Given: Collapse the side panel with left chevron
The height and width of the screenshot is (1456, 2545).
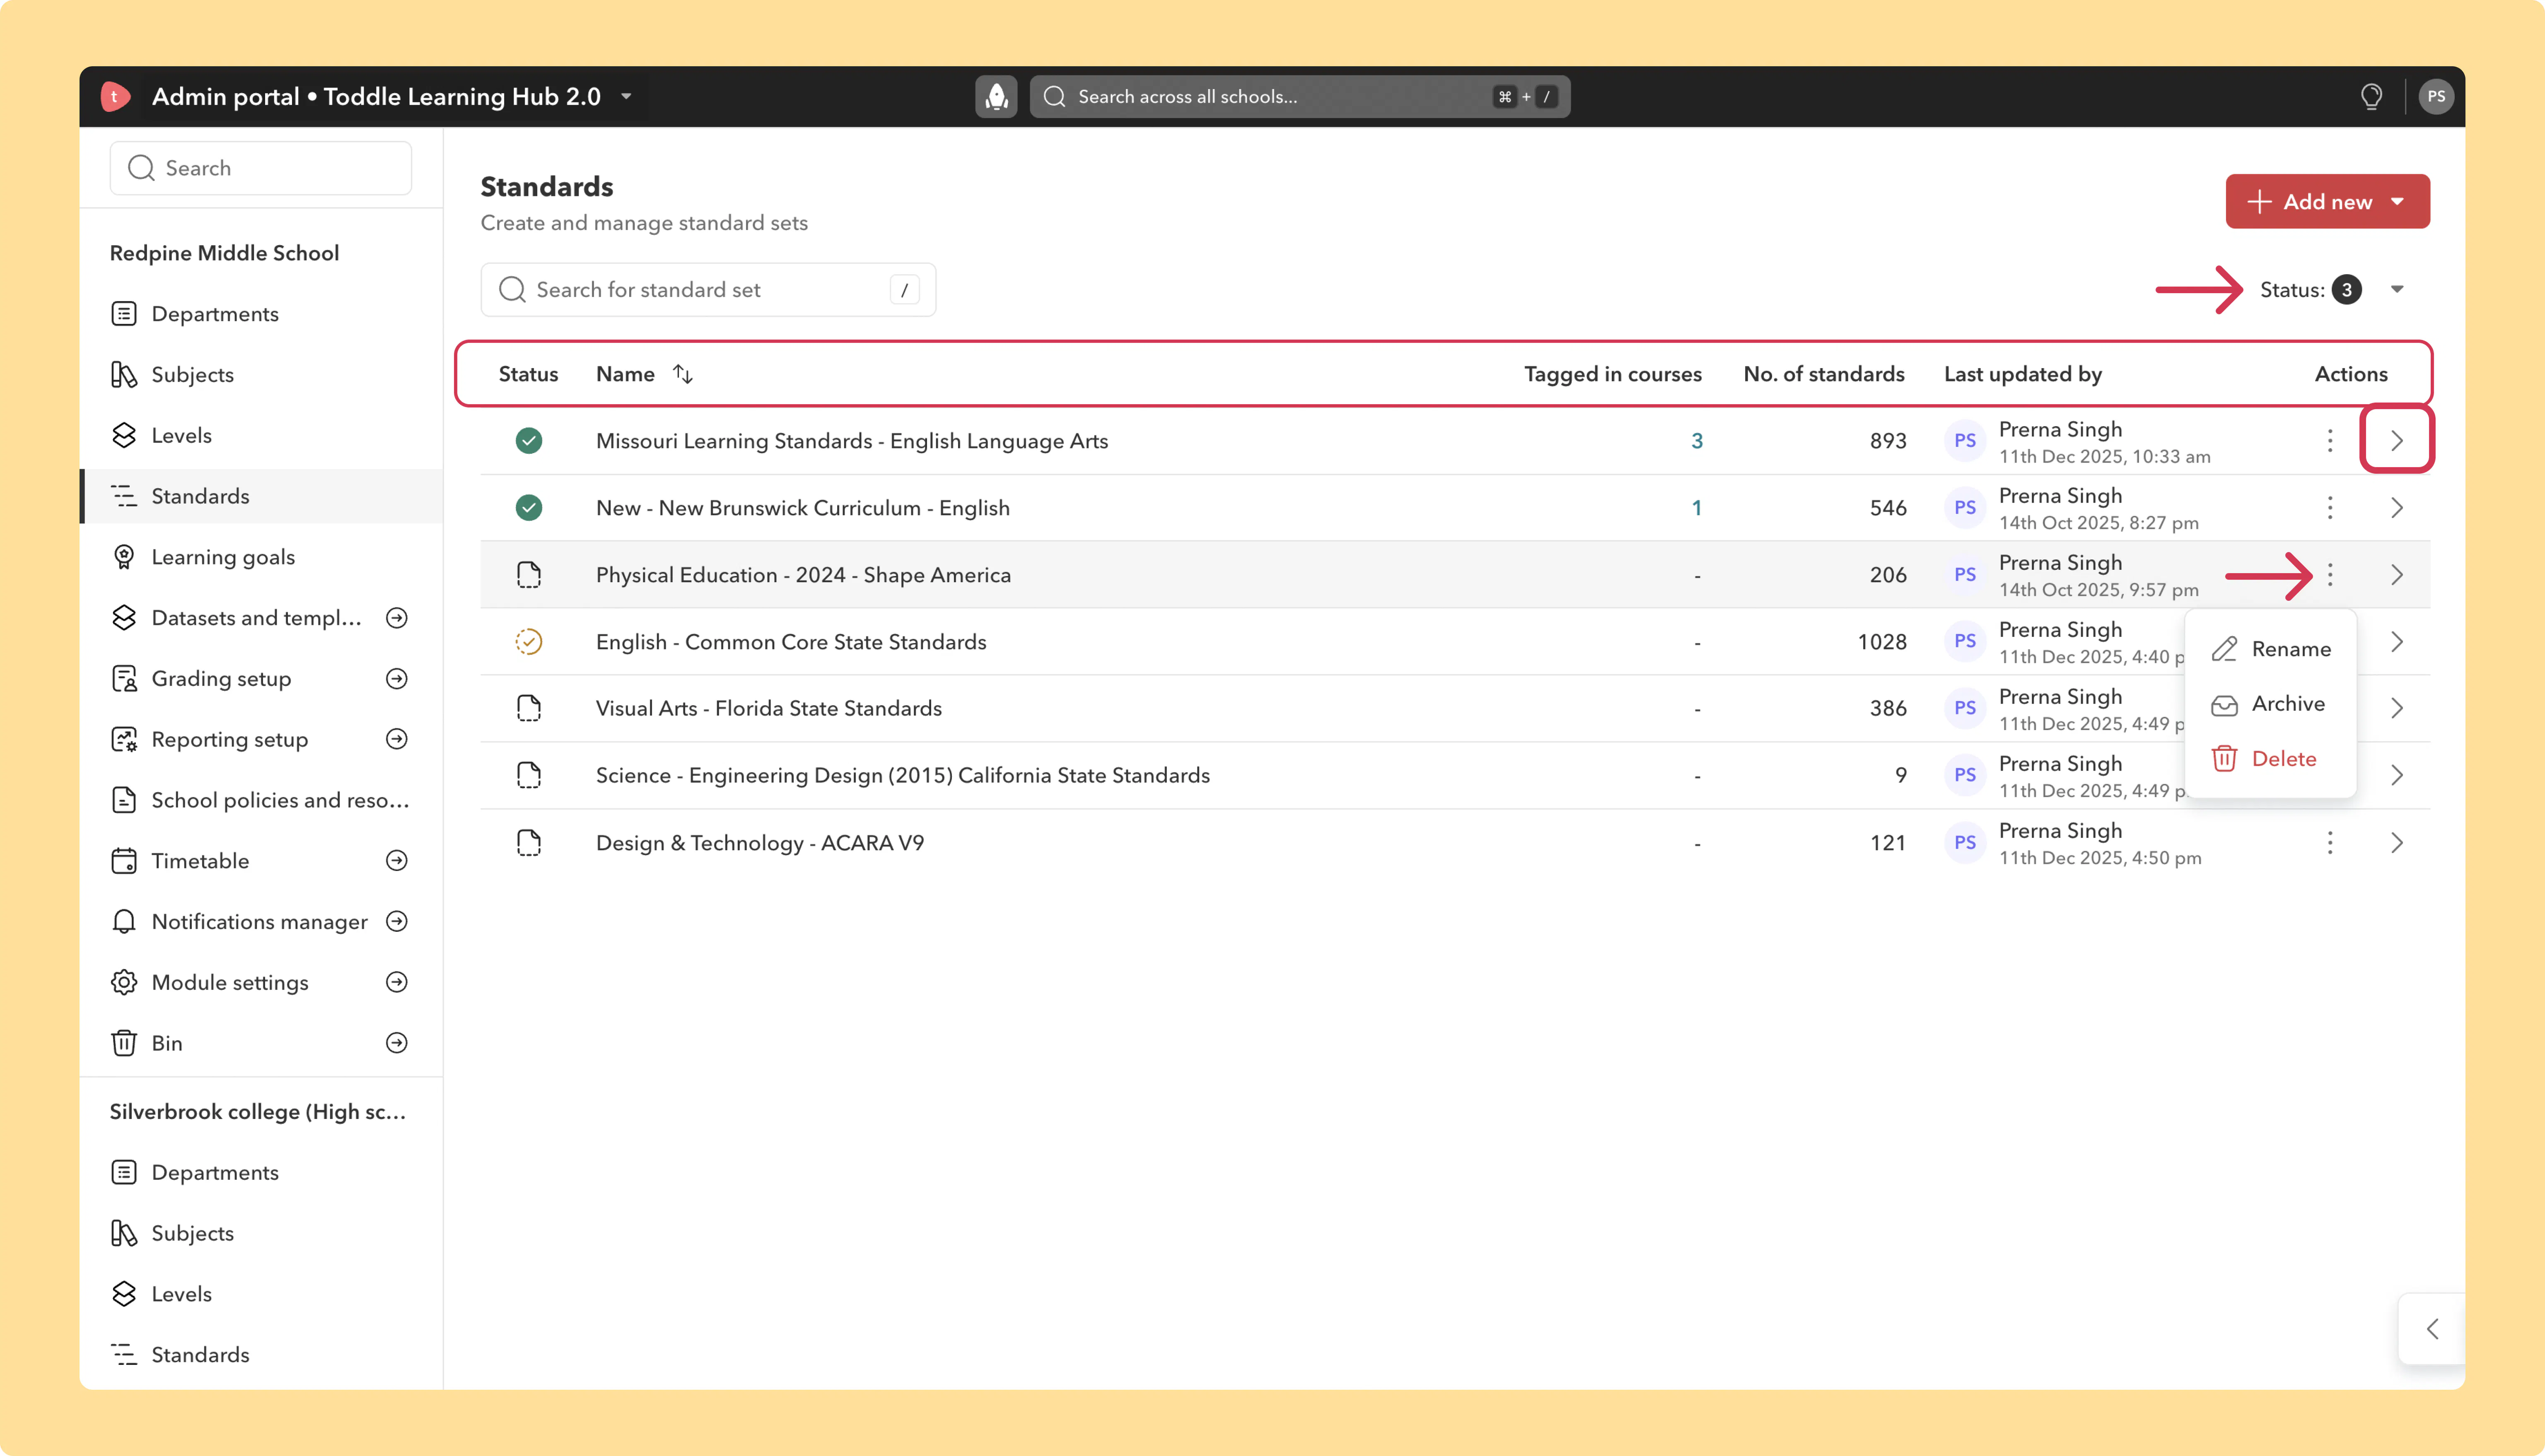Looking at the screenshot, I should point(2432,1329).
